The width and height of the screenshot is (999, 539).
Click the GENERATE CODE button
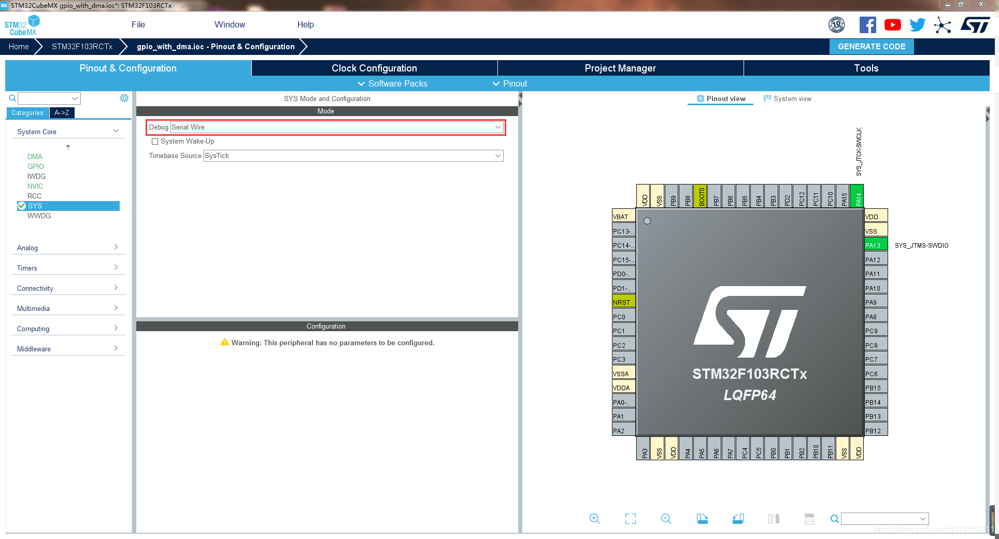click(872, 46)
